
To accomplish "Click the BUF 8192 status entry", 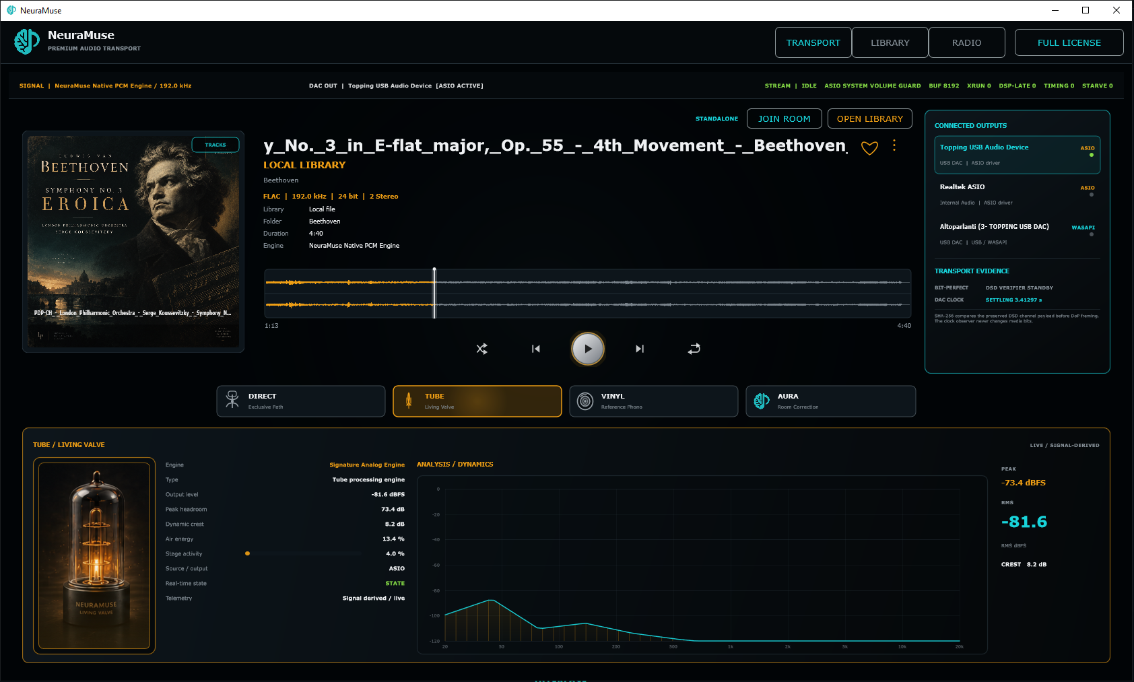I will tap(944, 86).
